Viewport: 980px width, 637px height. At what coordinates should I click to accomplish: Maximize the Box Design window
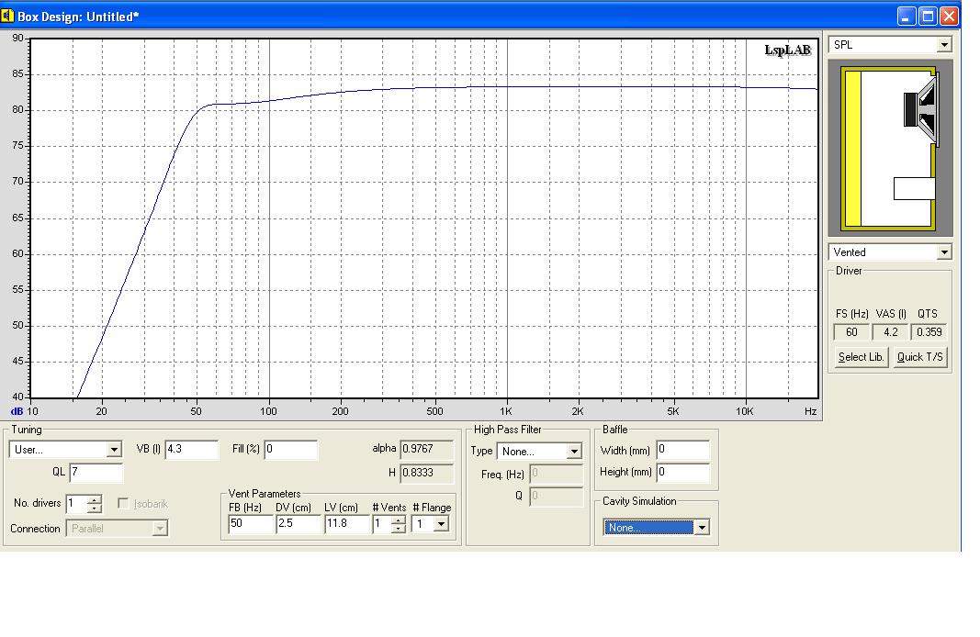click(929, 16)
